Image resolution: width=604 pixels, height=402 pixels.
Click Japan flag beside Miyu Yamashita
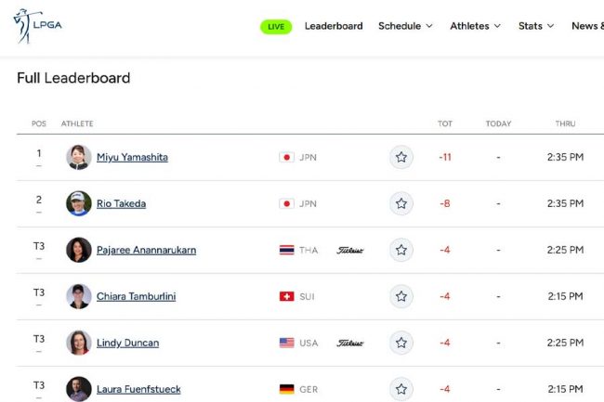click(286, 157)
